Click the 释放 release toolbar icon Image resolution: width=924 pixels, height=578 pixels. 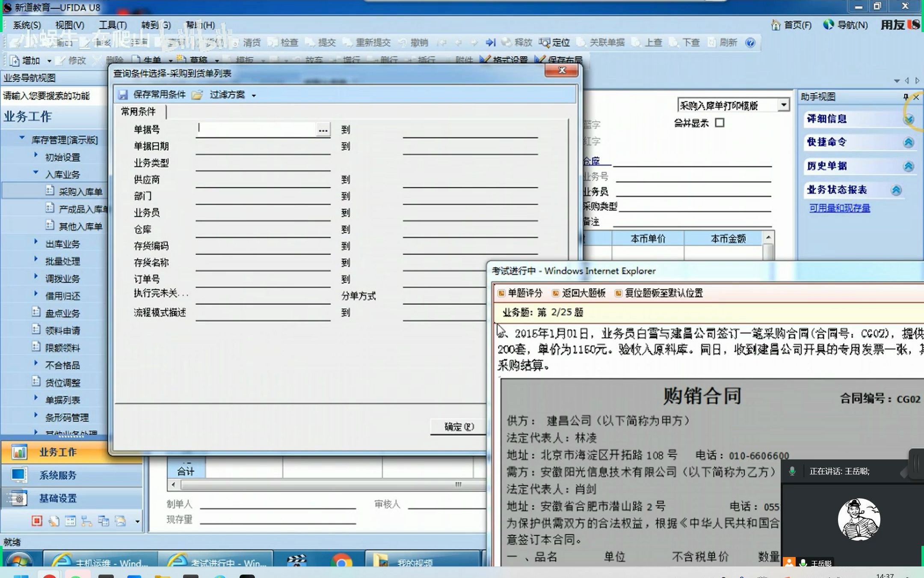pos(506,42)
